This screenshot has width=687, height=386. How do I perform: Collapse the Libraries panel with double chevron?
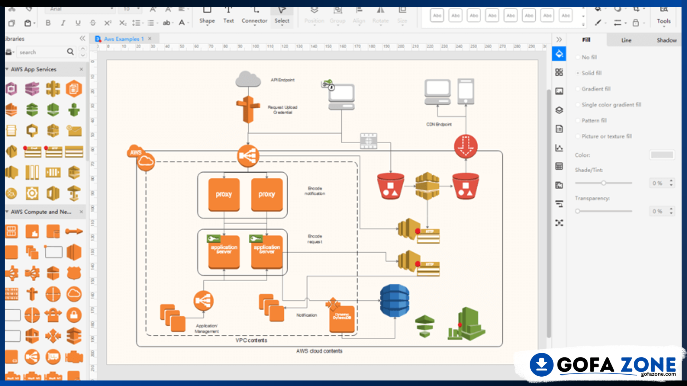pyautogui.click(x=83, y=38)
